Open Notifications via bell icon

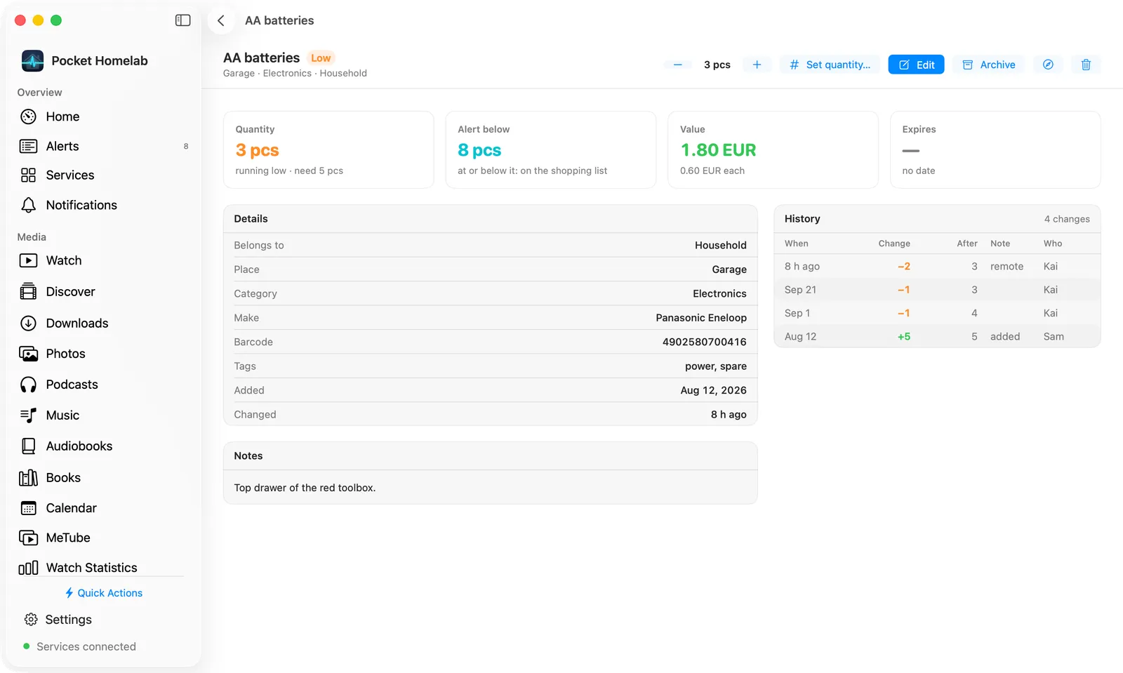tap(102, 205)
